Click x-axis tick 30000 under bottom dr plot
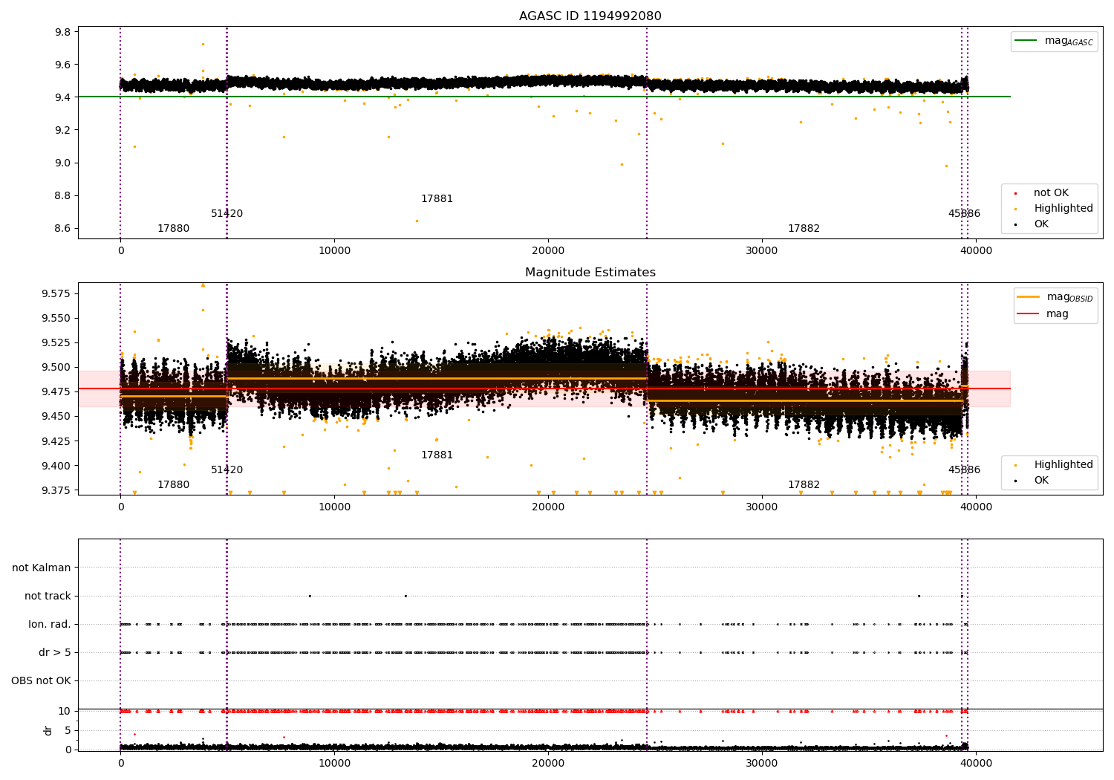Screen dimensions: 1114x780 coord(762,763)
